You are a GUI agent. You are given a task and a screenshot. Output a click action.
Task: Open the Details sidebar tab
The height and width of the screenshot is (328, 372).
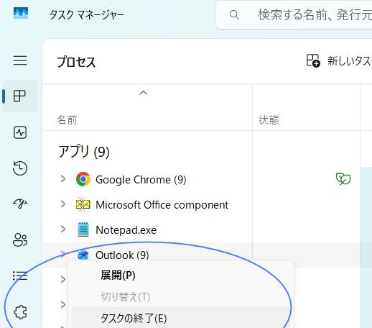click(x=20, y=276)
